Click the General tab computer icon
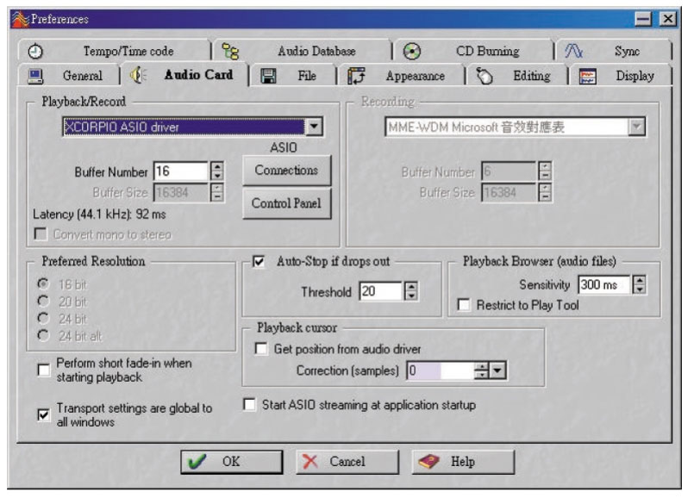Screen dimensions: 694x498 coord(36,76)
